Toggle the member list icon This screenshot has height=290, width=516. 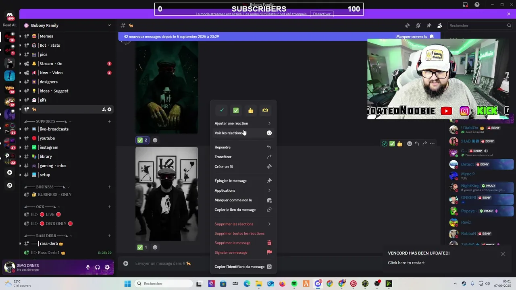click(439, 25)
